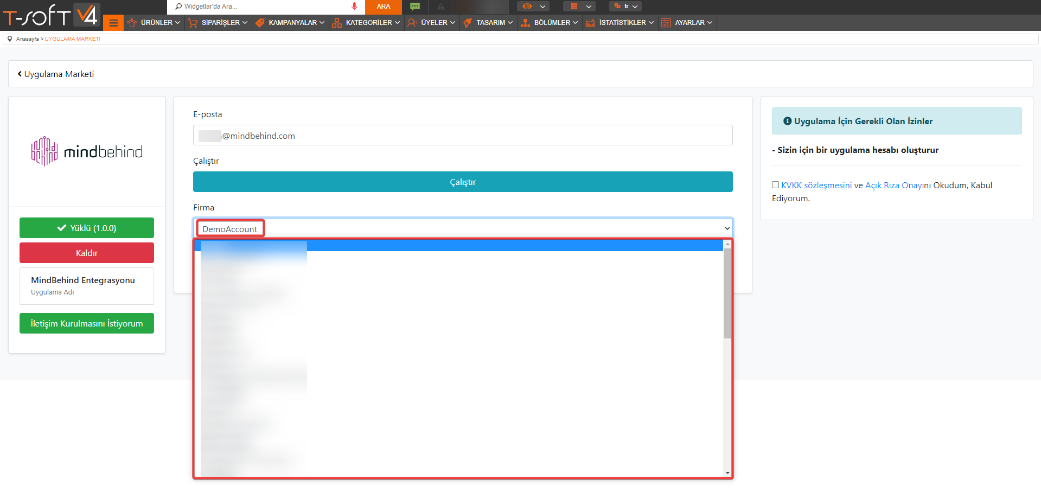Open the tr language dropdown
The width and height of the screenshot is (1041, 493).
pos(625,7)
